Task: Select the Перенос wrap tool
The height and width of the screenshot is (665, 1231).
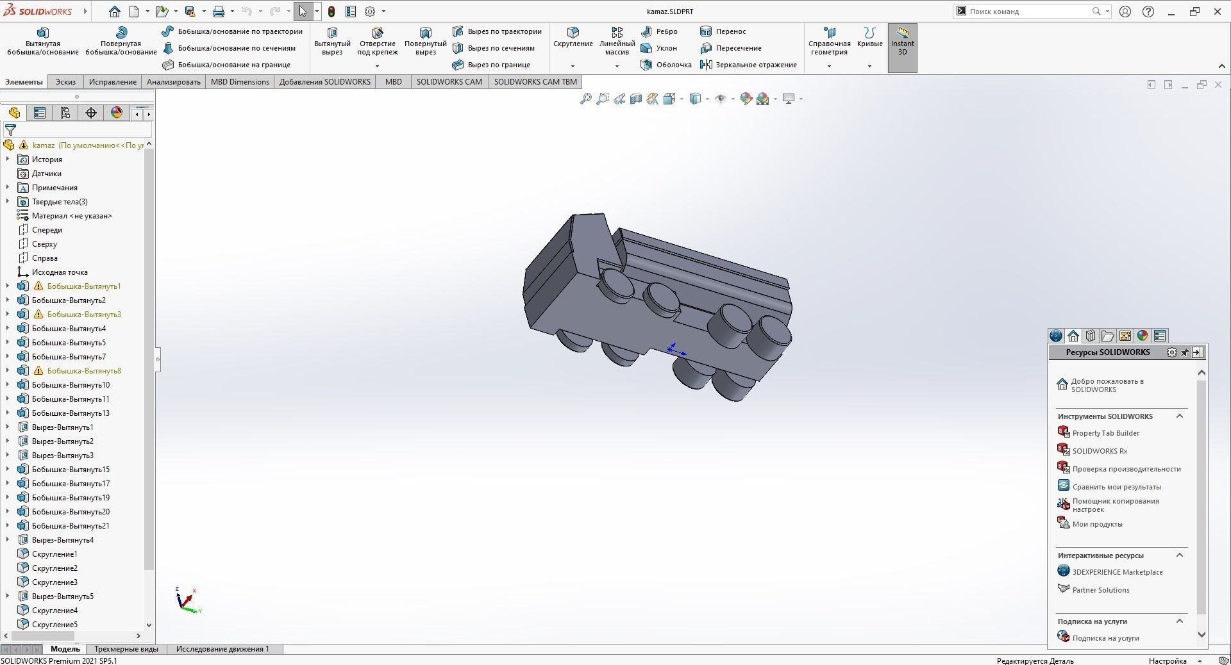Action: coord(723,31)
